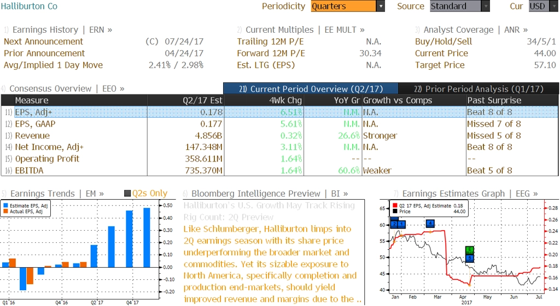560x306 pixels.
Task: Open Earnings History ERN link
Action: [58, 30]
